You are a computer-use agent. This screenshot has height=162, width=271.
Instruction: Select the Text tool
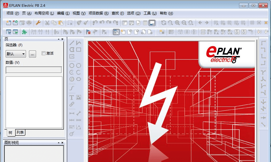tap(72, 97)
